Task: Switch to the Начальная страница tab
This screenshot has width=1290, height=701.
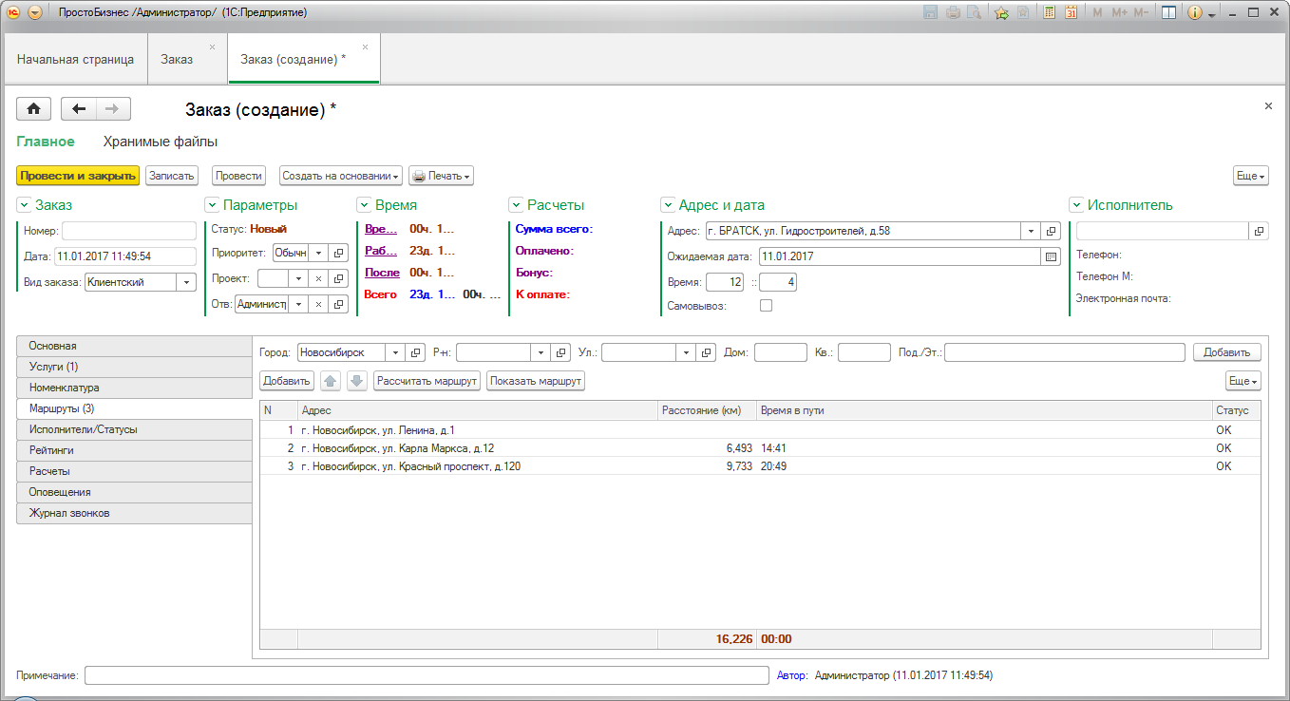Action: 75,60
